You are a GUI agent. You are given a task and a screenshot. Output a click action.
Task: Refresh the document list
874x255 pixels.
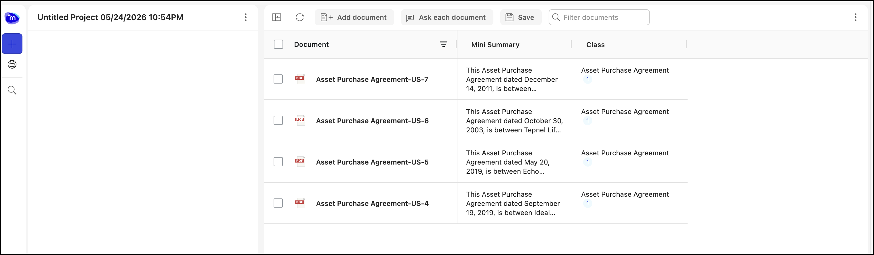click(299, 17)
